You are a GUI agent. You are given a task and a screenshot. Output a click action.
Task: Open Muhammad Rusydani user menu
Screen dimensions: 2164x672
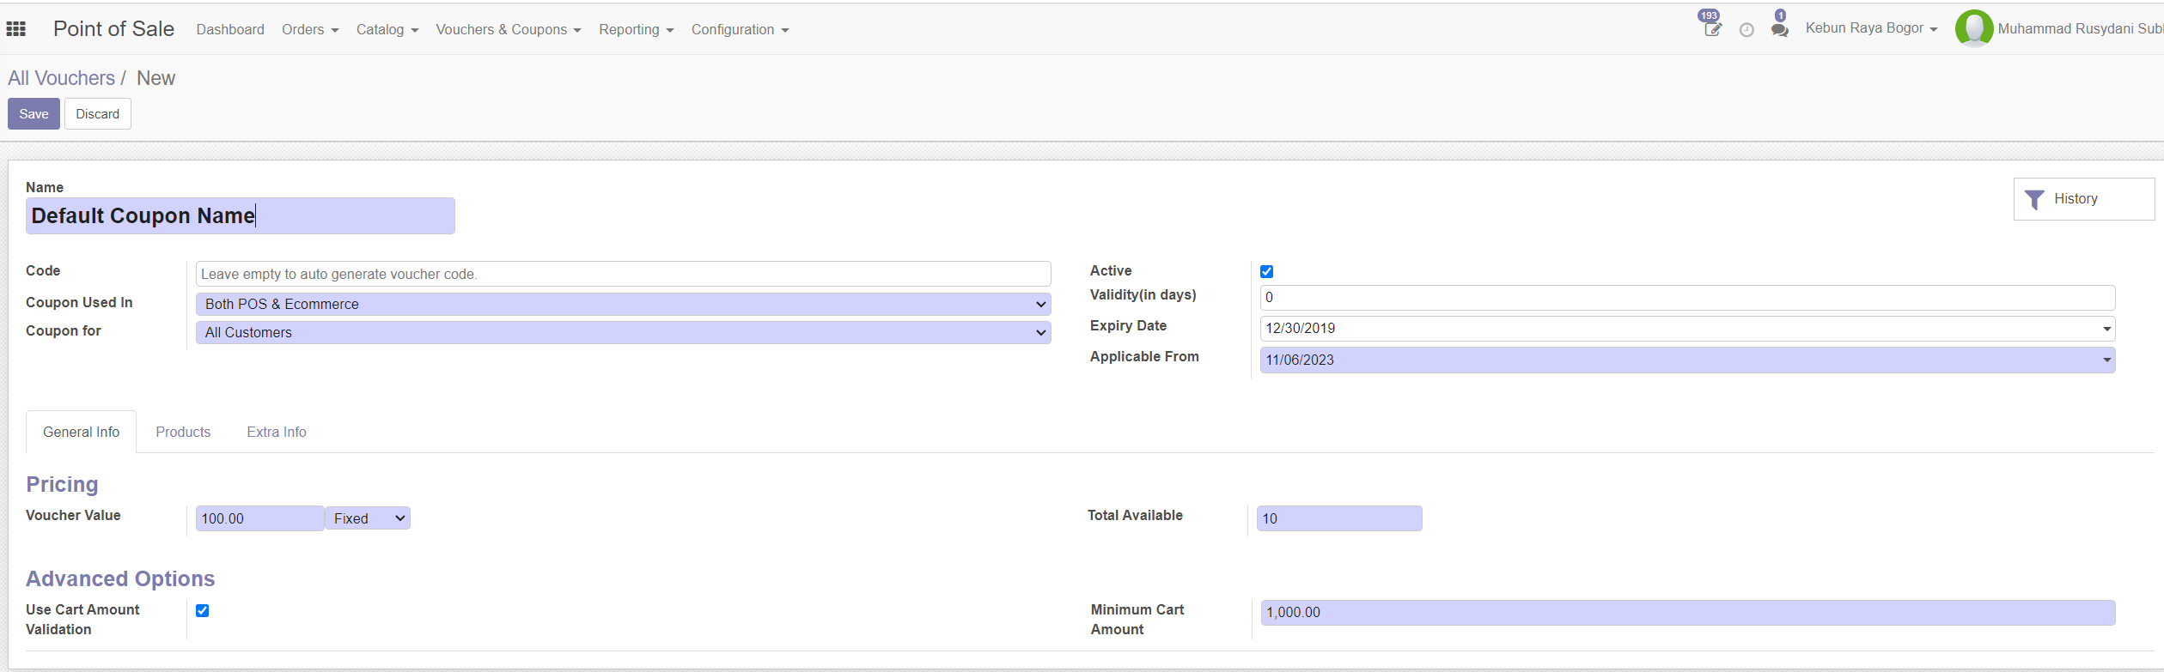[x=2079, y=29]
